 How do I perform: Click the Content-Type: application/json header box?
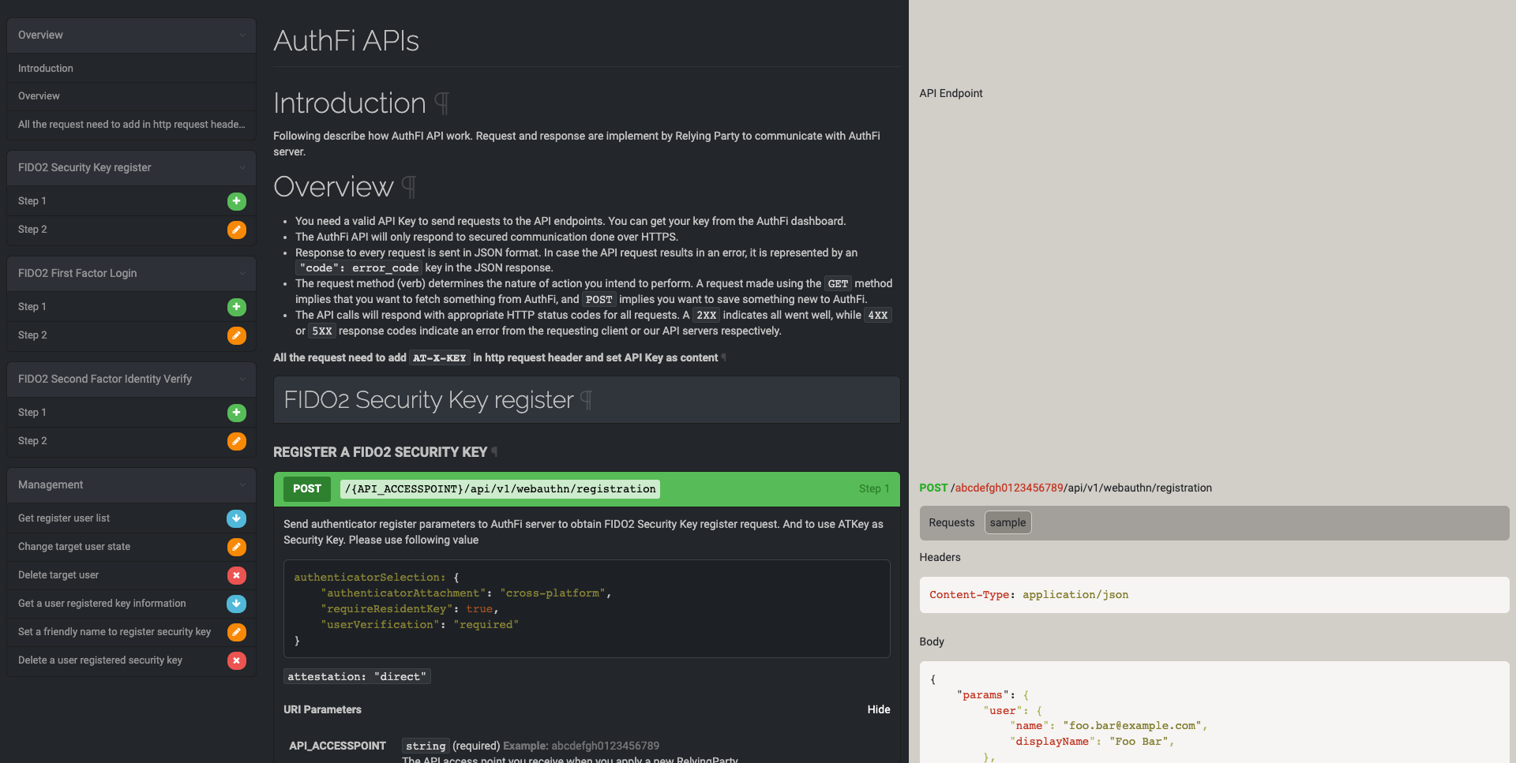pyautogui.click(x=1214, y=595)
